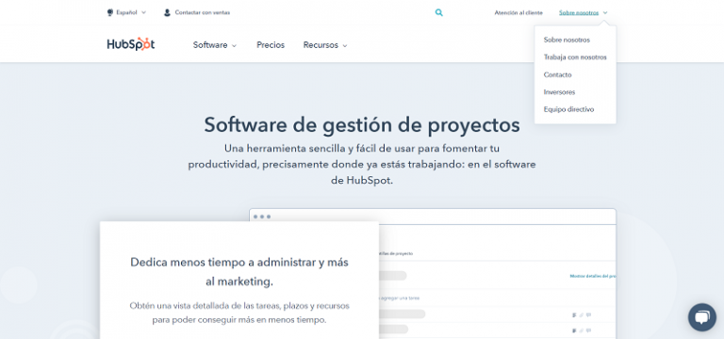Screen dimensions: 724x339
Task: Click the person icon beside Contactar con ventas
Action: [x=167, y=12]
